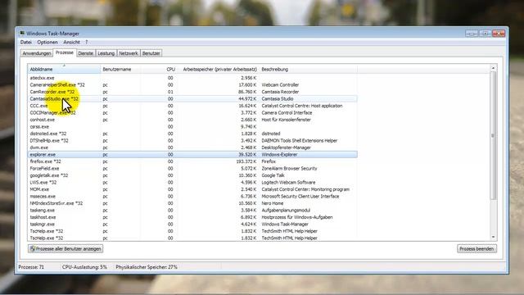524x295 pixels.
Task: Select the taskeng.exe process
Action: (x=192, y=211)
